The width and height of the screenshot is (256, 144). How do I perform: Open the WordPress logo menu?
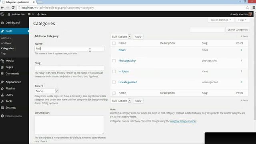coord(2,14)
